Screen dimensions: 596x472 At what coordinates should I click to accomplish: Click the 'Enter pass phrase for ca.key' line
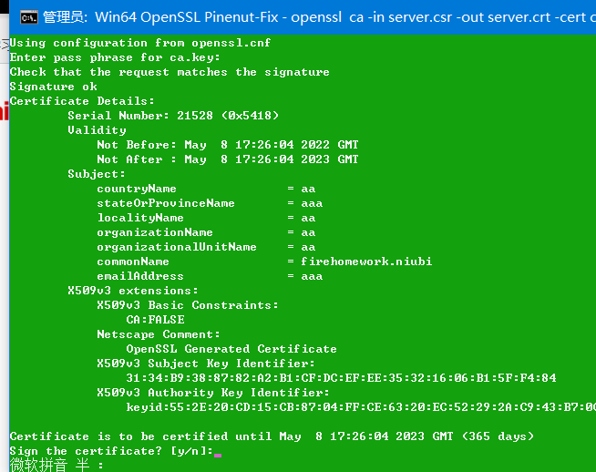pyautogui.click(x=115, y=57)
